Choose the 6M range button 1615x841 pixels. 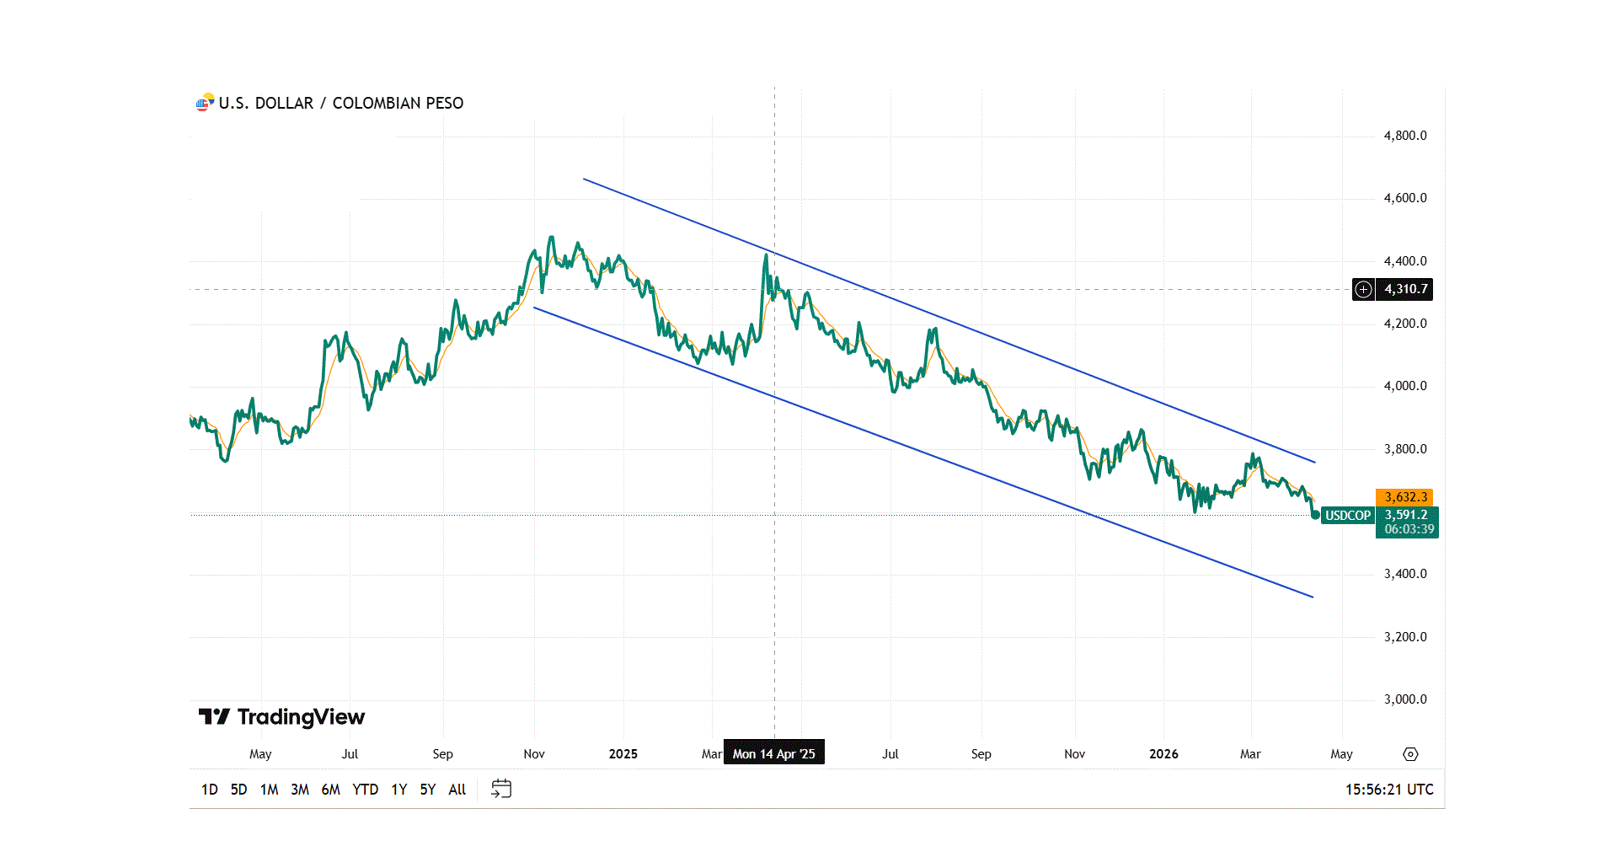(330, 790)
